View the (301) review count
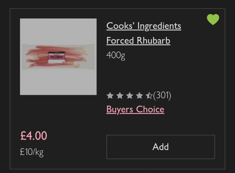The width and height of the screenshot is (235, 173). [x=162, y=95]
